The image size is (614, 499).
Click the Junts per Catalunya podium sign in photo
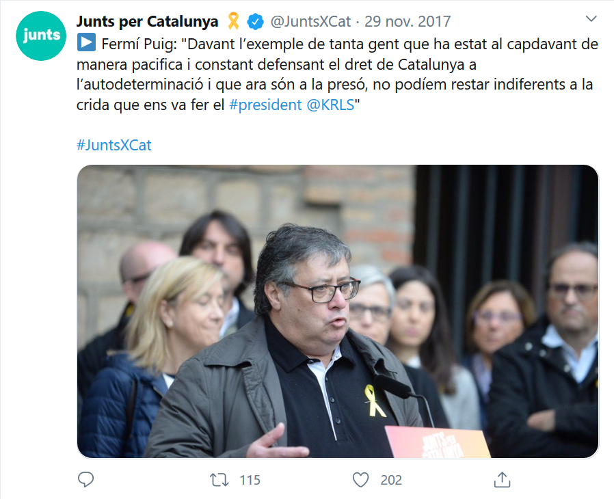coord(438,442)
